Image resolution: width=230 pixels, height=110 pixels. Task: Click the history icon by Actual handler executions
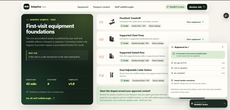click(x=172, y=80)
